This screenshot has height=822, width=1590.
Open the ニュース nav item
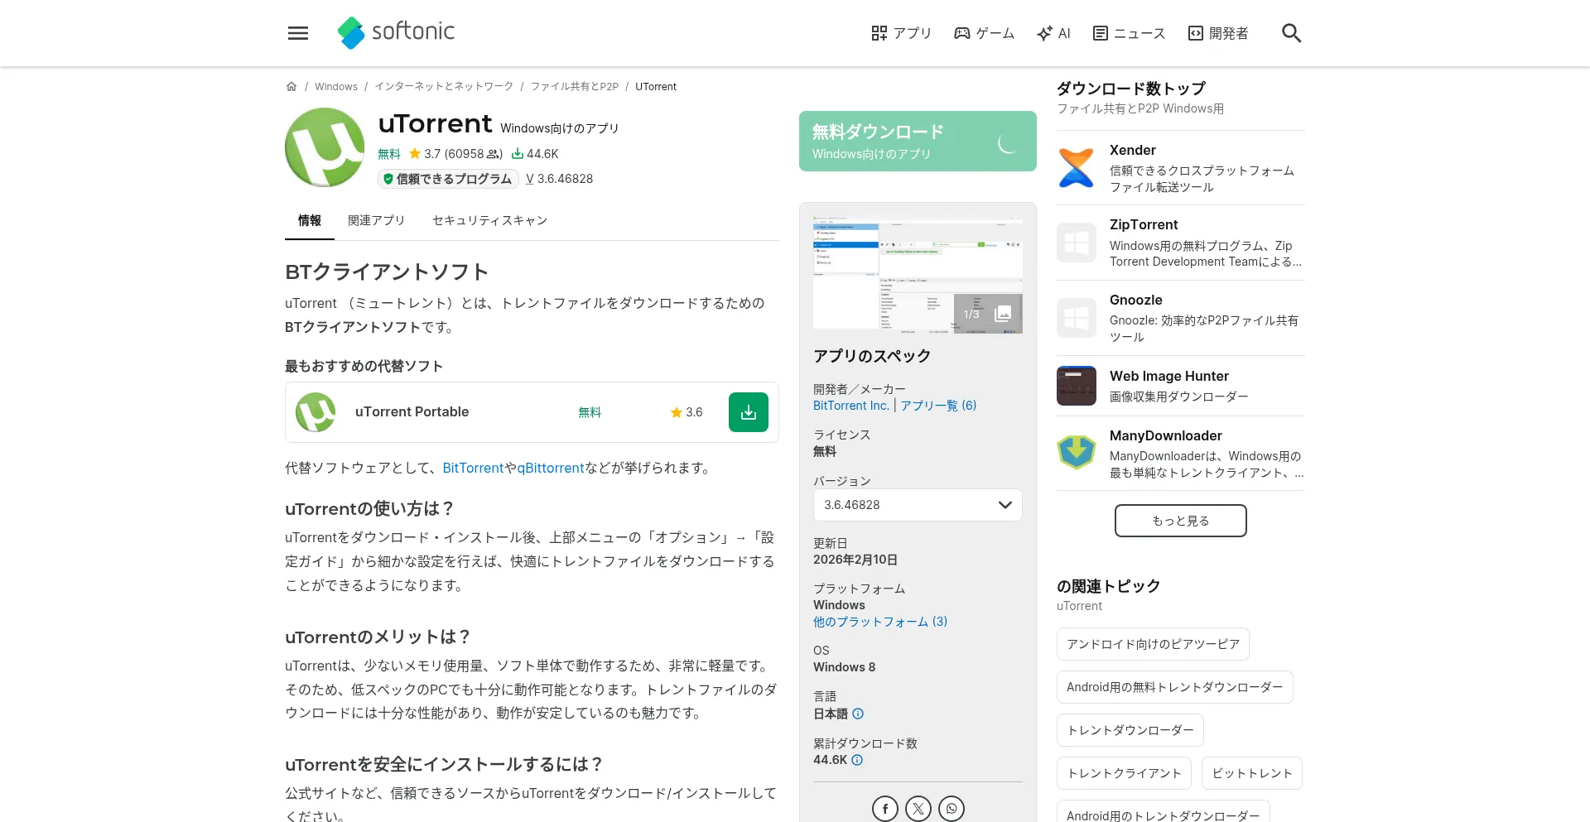[x=1129, y=33]
